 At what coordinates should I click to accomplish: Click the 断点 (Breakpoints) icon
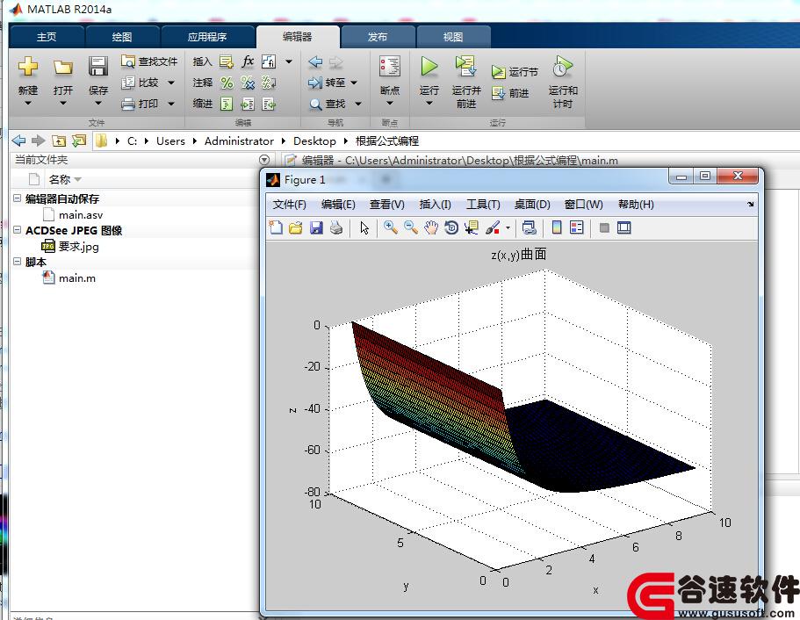click(x=390, y=67)
